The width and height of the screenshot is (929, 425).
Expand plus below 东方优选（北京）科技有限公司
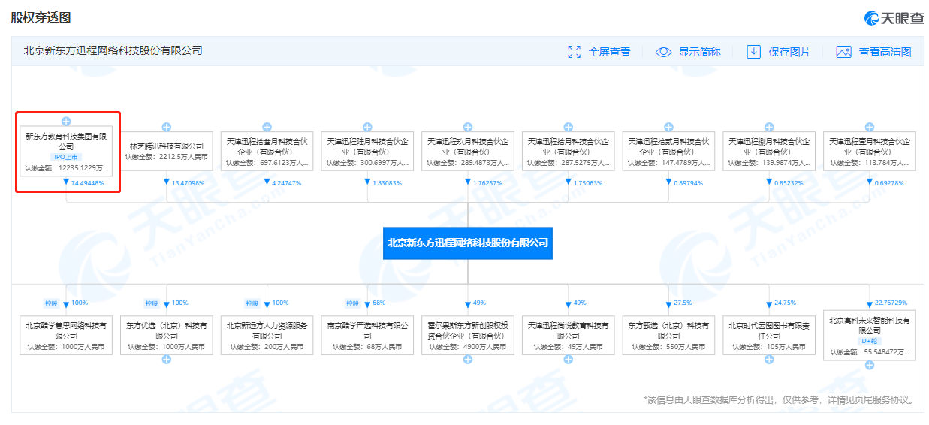pyautogui.click(x=167, y=360)
